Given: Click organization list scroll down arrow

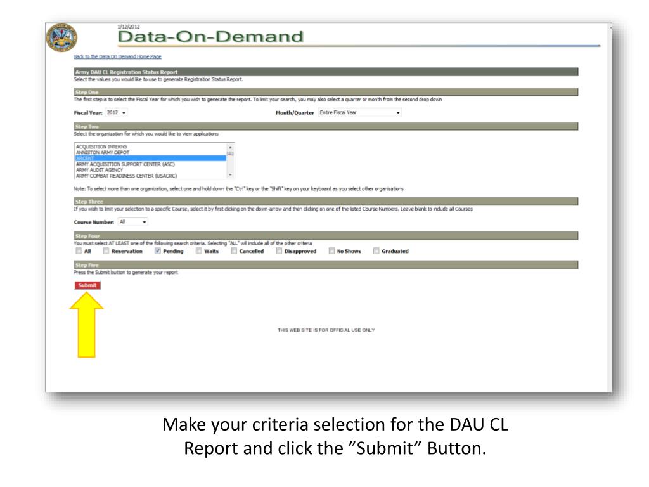Looking at the screenshot, I should [x=231, y=175].
